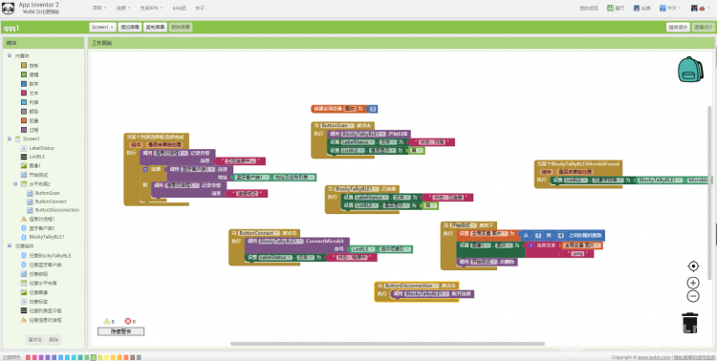717x361 pixels.
Task: Pick the first red theme color swatch
Action: 28,357
